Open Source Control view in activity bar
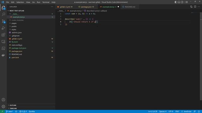The image size is (202, 113). (3, 21)
